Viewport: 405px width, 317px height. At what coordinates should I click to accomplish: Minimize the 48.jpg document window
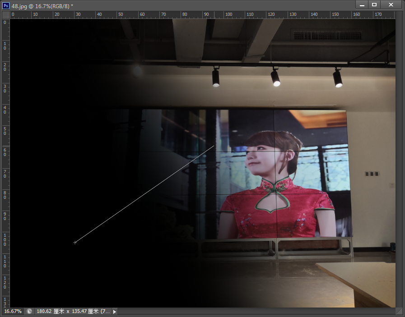(362, 5)
